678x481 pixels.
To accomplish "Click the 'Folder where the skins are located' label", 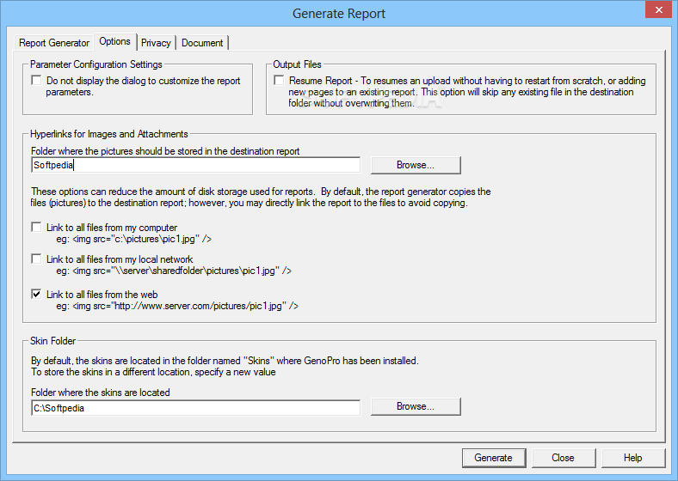I will click(100, 393).
